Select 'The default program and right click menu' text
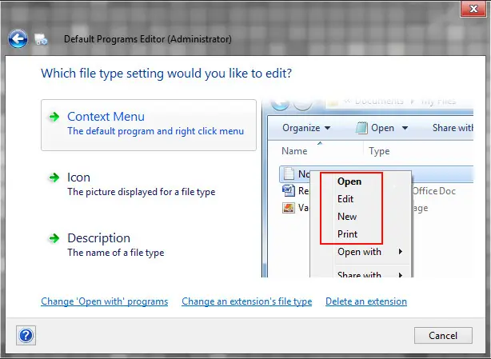Image resolution: width=491 pixels, height=359 pixels. pyautogui.click(x=156, y=131)
